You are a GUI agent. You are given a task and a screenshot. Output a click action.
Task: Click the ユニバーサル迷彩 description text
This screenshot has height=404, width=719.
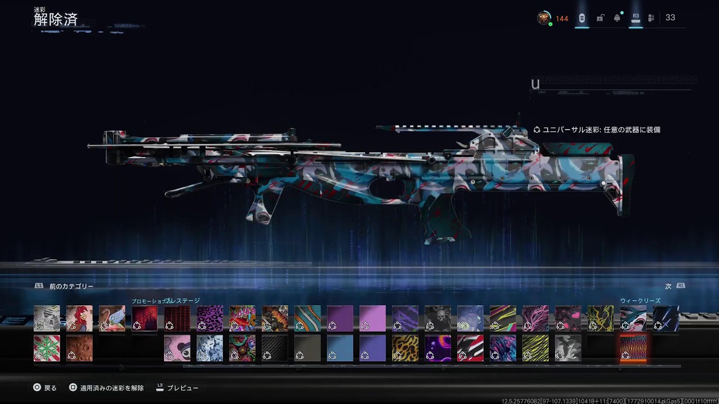coord(597,130)
